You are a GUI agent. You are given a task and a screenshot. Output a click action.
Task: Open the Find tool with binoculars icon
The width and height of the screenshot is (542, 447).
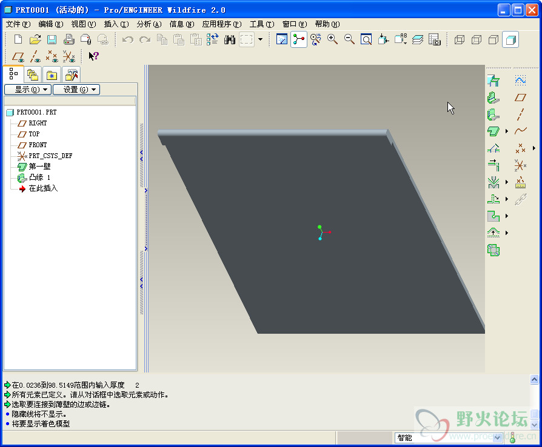pyautogui.click(x=230, y=40)
